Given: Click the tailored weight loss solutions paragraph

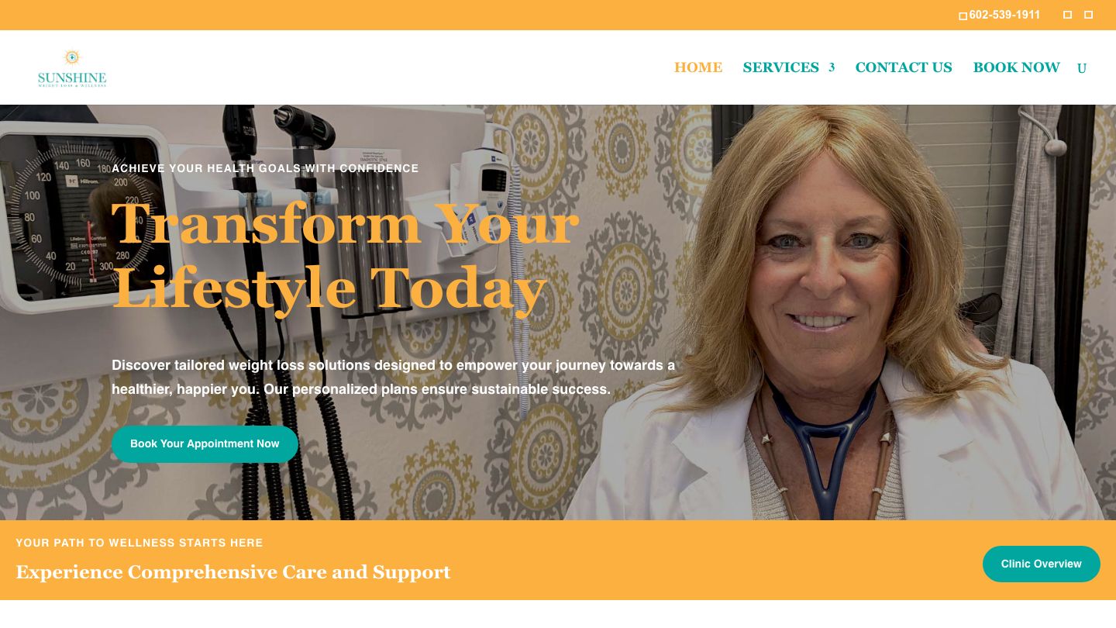Looking at the screenshot, I should click(393, 377).
